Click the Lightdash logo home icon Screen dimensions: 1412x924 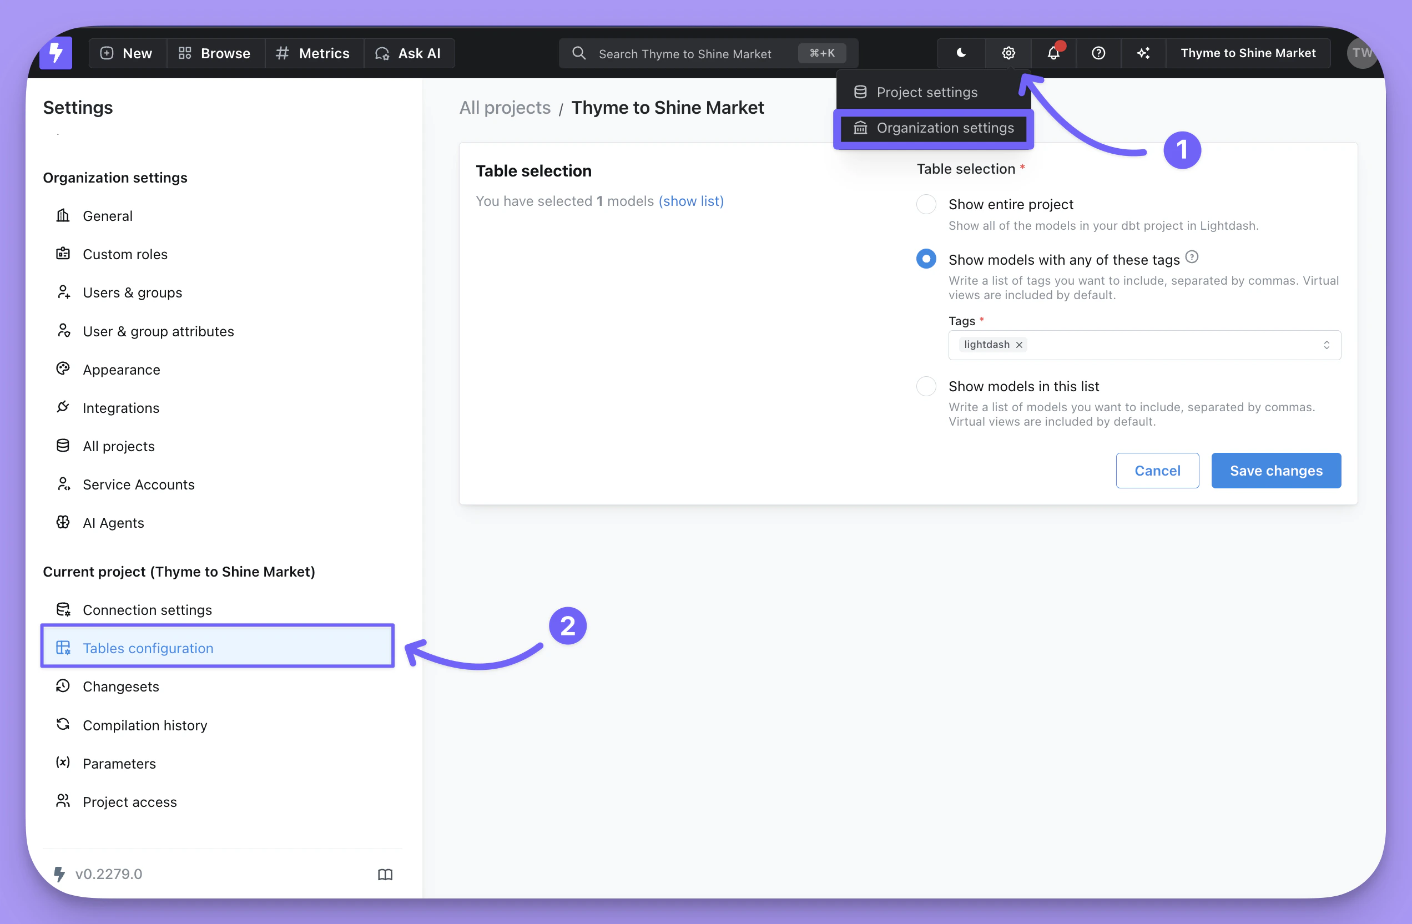coord(56,53)
